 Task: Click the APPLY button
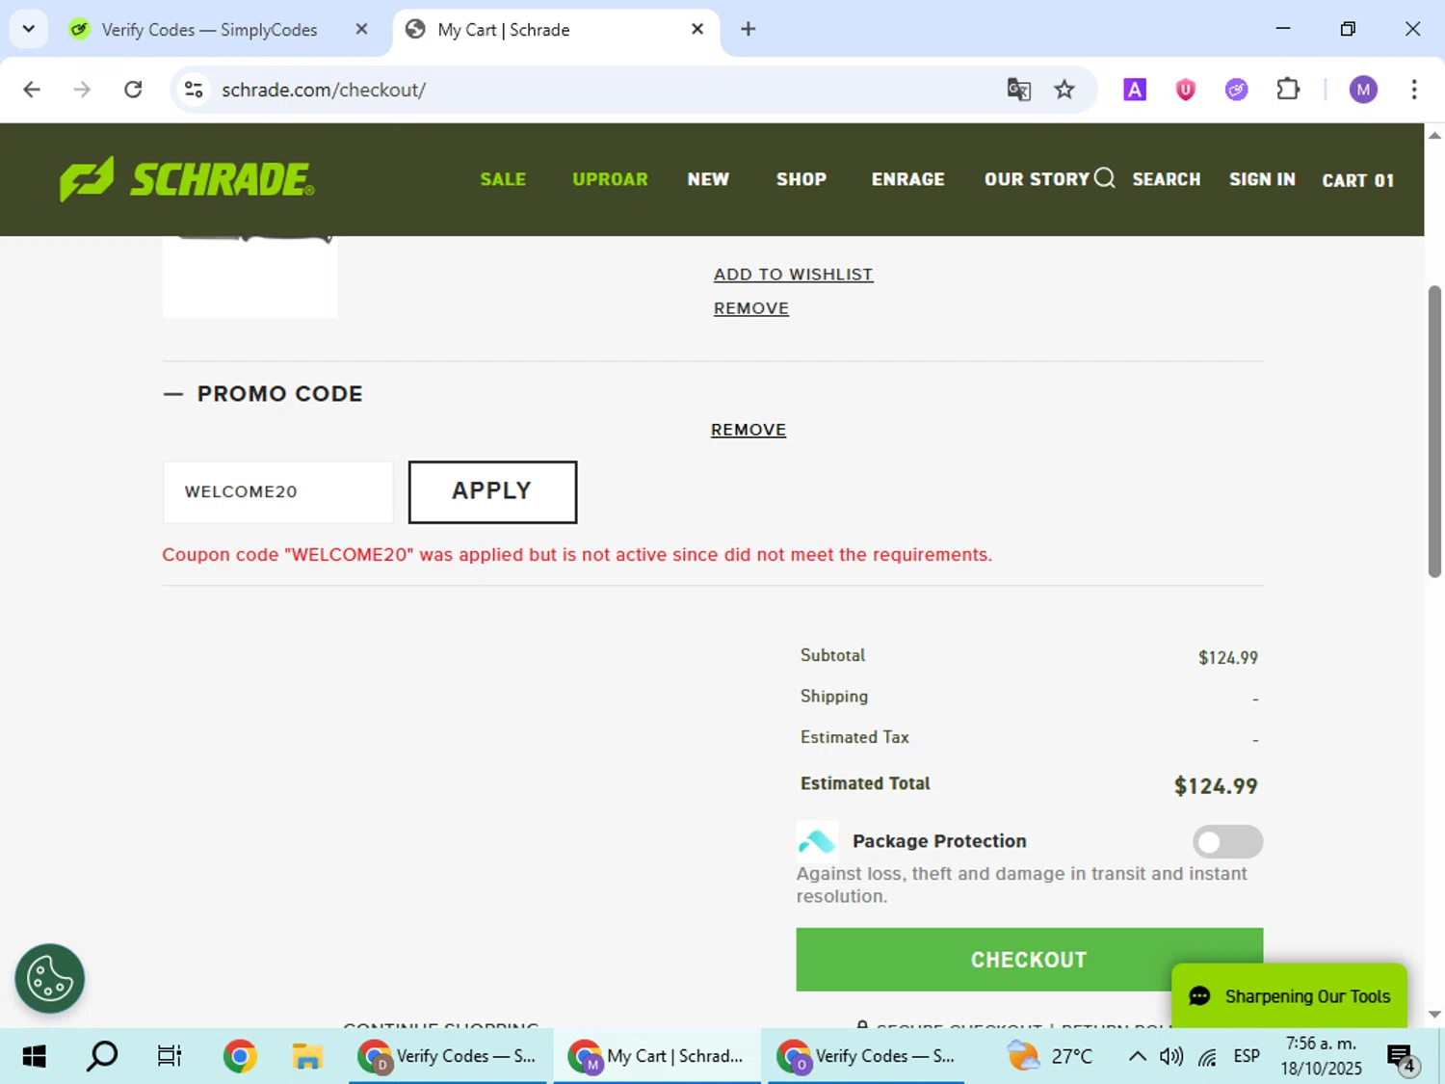click(x=492, y=491)
